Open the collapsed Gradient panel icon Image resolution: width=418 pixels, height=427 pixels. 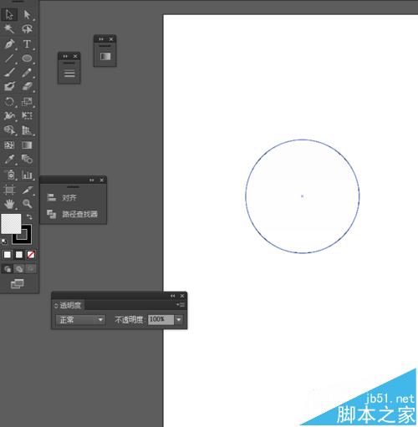click(x=105, y=57)
